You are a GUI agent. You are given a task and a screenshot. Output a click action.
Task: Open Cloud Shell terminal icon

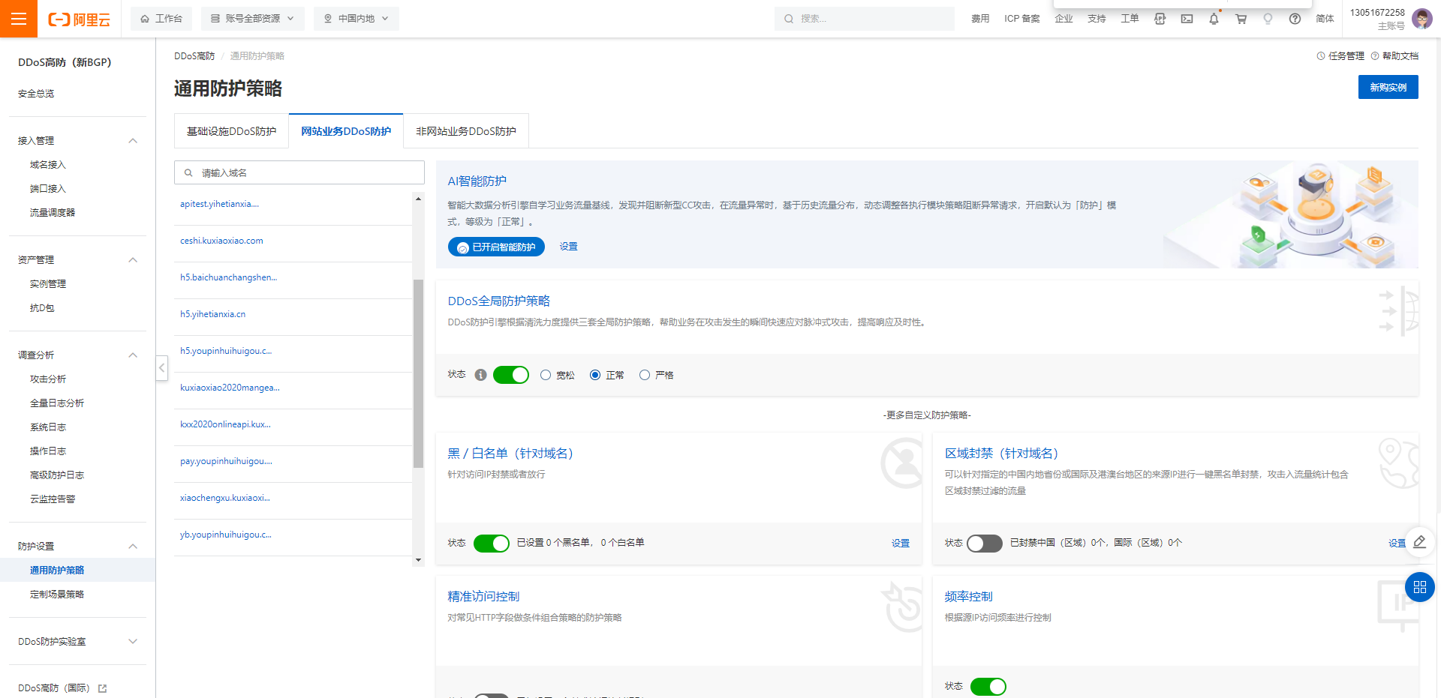pos(1187,19)
